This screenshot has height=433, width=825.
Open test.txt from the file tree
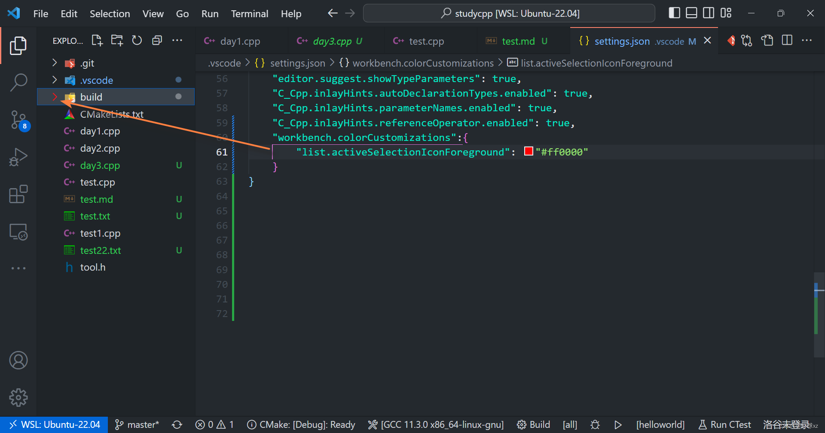116,216
